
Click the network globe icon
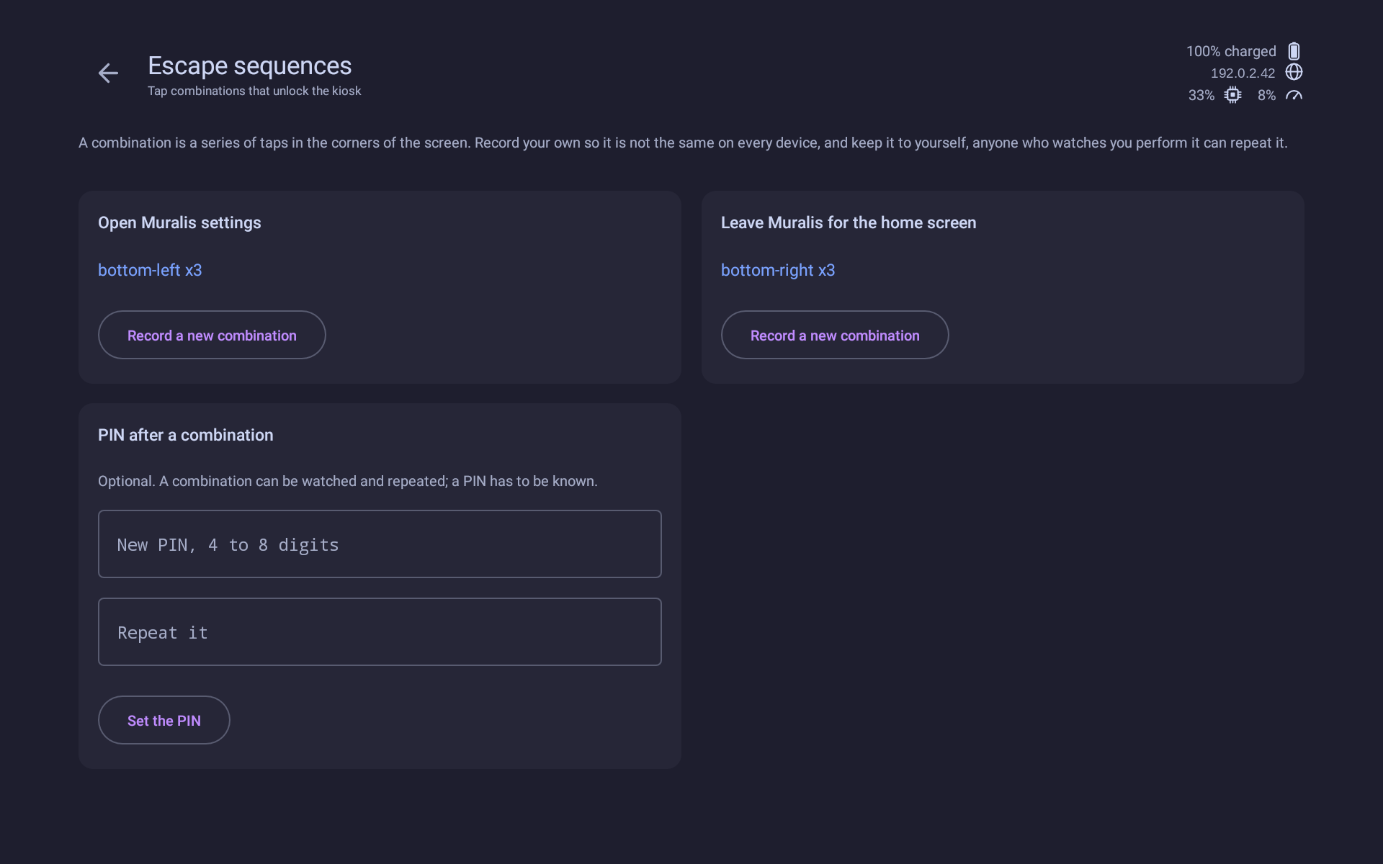(1294, 72)
